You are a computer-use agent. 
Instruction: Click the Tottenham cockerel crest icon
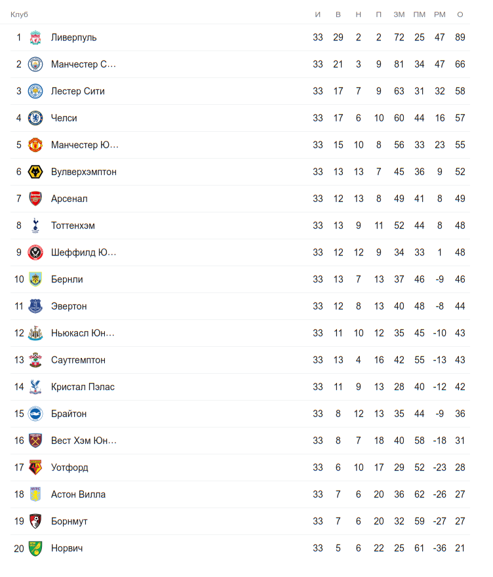click(35, 226)
